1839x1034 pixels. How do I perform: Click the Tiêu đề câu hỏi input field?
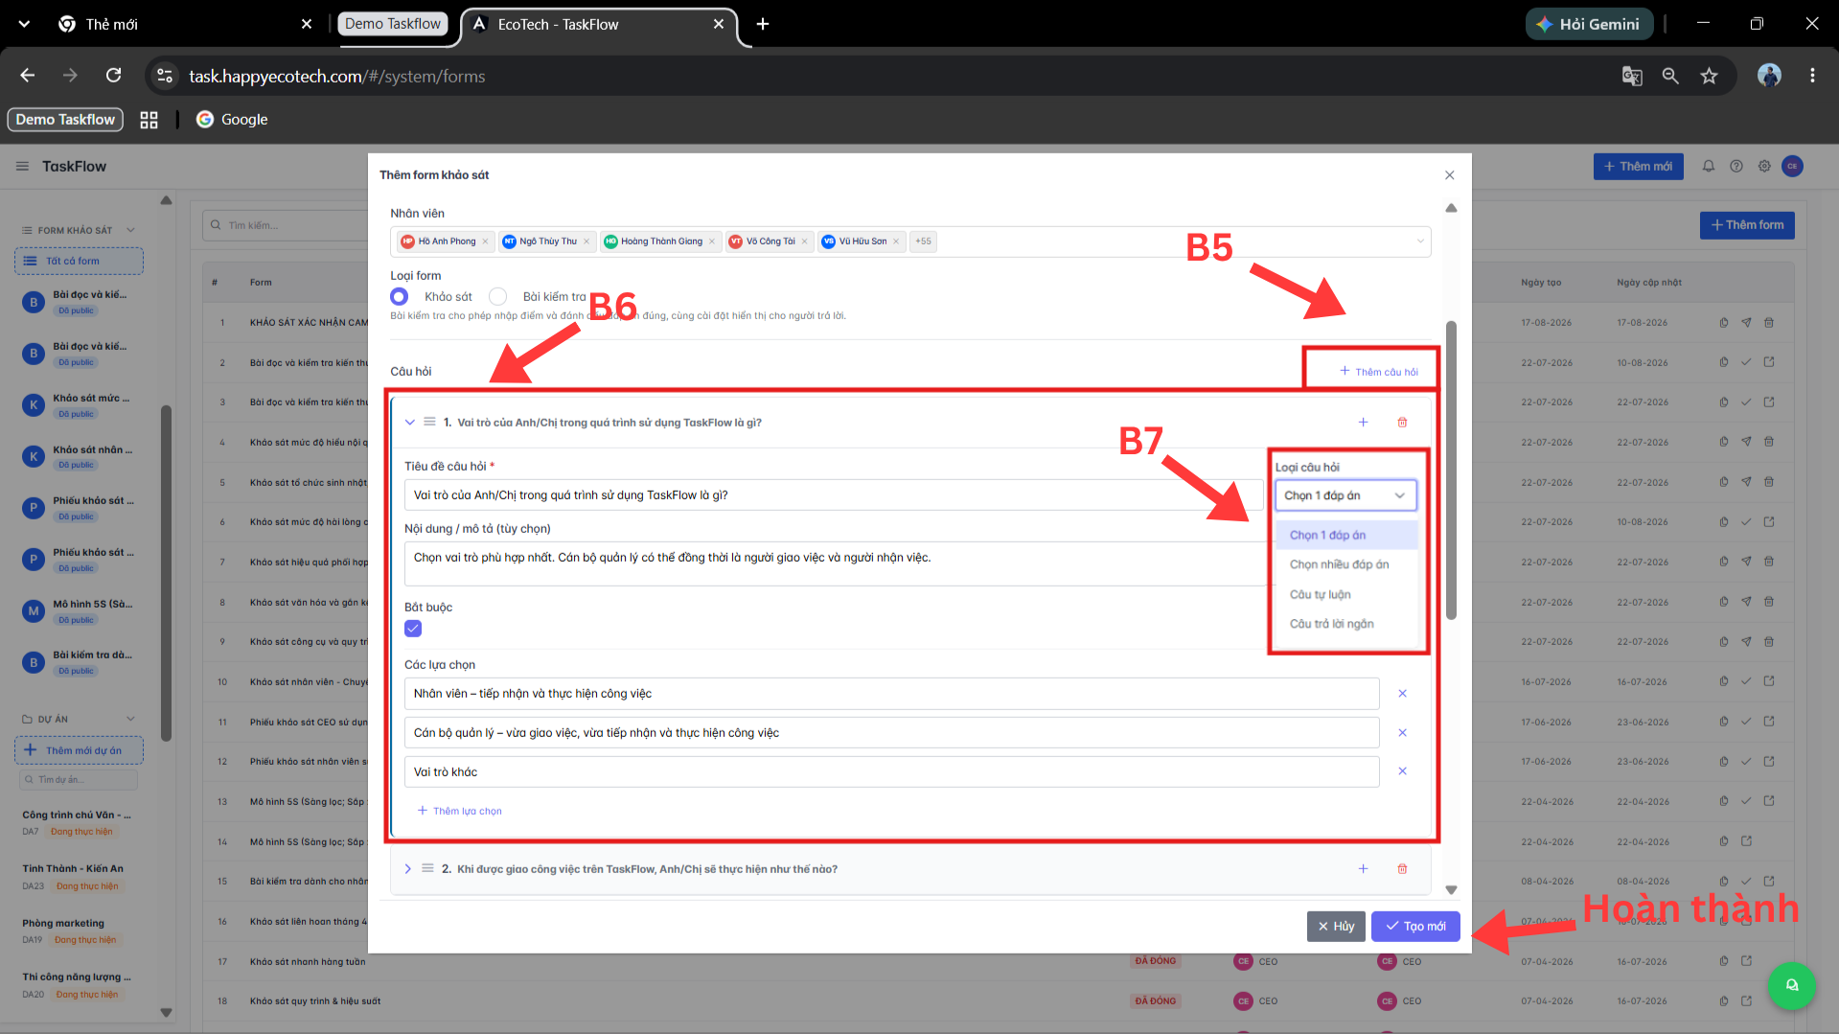click(x=834, y=495)
